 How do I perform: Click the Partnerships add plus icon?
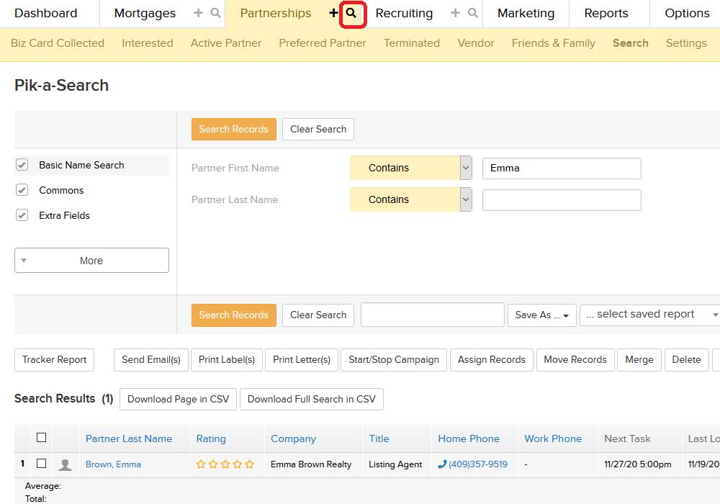pyautogui.click(x=333, y=13)
